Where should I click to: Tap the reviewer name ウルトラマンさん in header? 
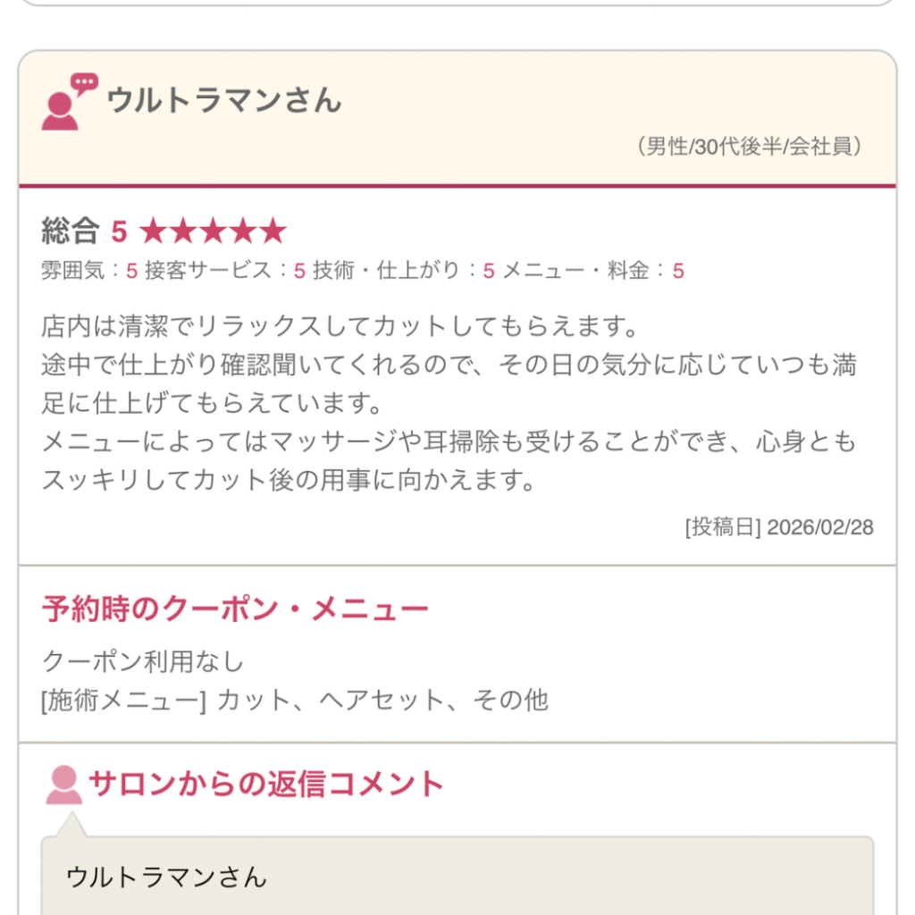[224, 100]
